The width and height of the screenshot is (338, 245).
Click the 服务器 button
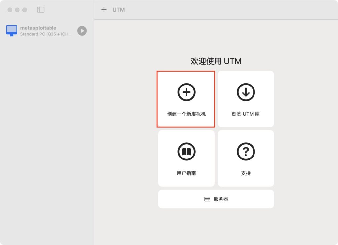coord(216,199)
